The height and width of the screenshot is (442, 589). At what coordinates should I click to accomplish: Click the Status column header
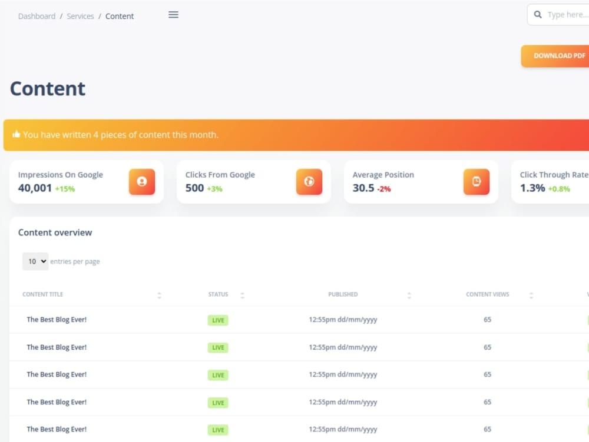(x=219, y=294)
